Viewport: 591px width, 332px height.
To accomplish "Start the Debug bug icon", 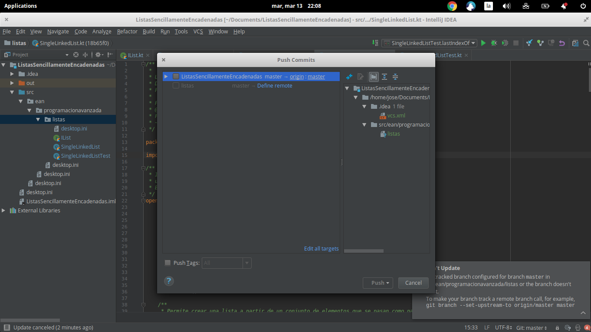I will pos(494,43).
